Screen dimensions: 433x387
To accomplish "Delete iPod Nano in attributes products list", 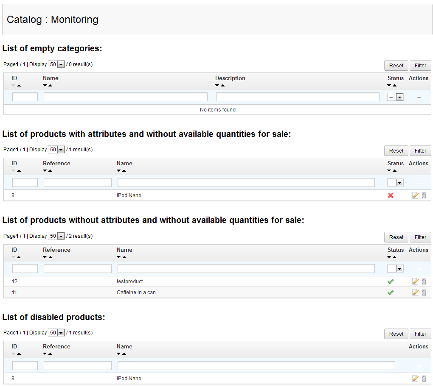I will point(424,195).
